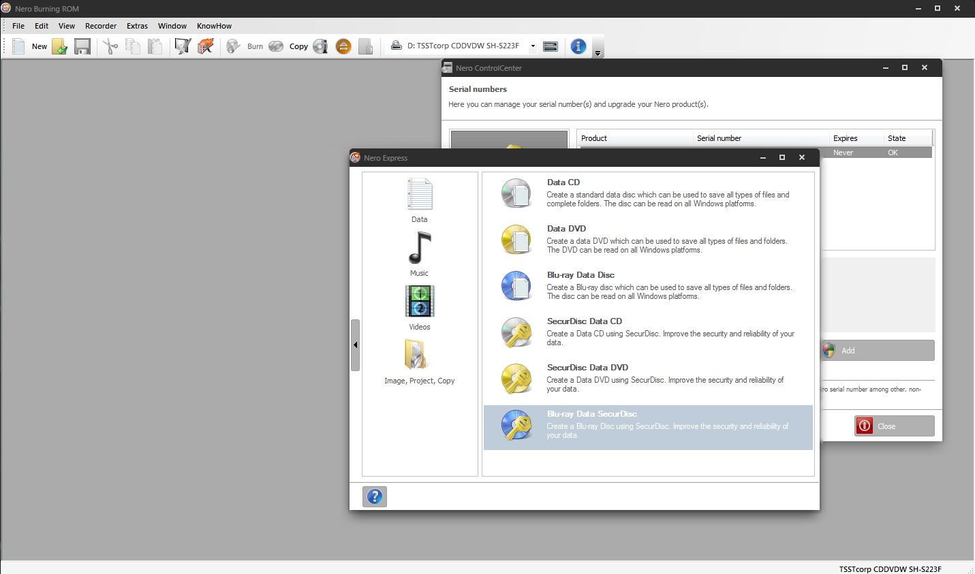This screenshot has width=975, height=574.
Task: Select the 'Never' expiry cell in serial row
Action: [x=843, y=153]
